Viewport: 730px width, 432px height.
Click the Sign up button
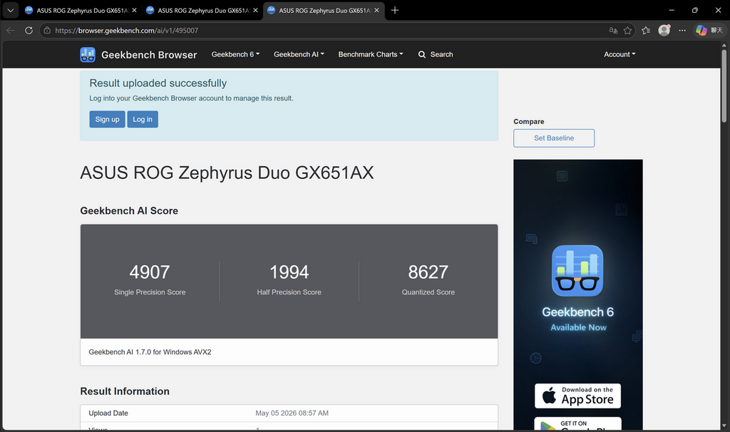pyautogui.click(x=107, y=119)
